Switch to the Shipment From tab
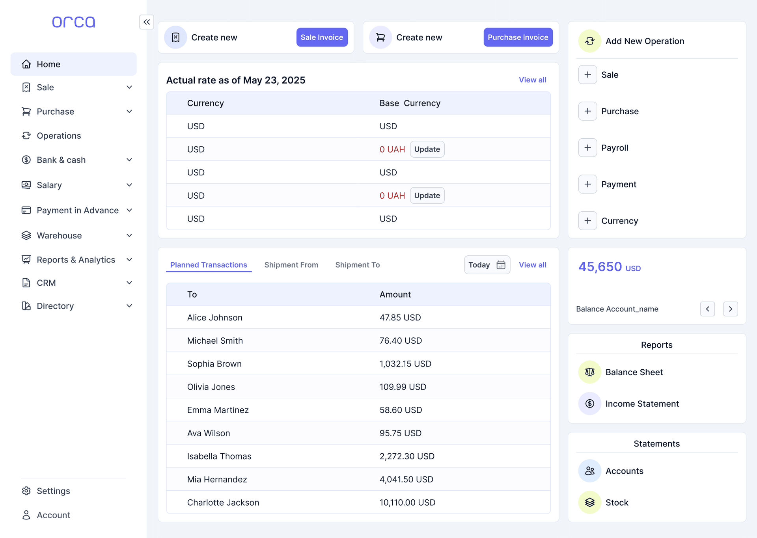This screenshot has height=538, width=757. click(291, 265)
